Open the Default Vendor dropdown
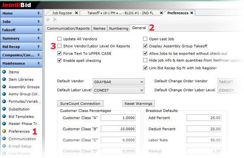This screenshot has width=244, height=158. (118, 82)
